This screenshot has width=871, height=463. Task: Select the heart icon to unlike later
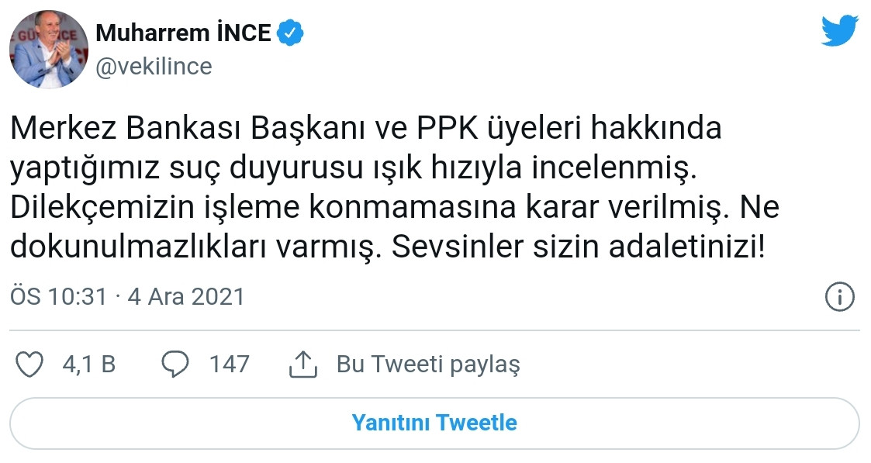click(28, 364)
